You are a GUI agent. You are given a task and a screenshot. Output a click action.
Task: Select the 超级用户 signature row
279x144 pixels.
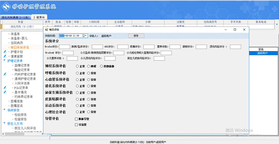(x=267, y=53)
